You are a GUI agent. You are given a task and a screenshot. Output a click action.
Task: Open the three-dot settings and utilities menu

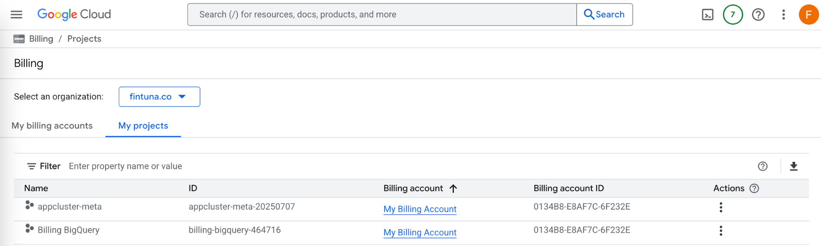(x=784, y=15)
